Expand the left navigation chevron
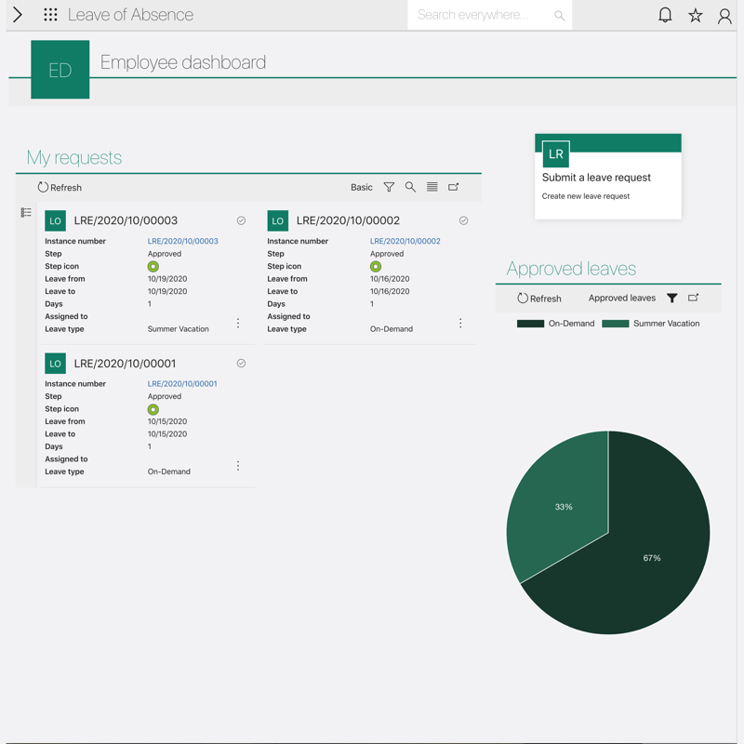 pos(17,15)
